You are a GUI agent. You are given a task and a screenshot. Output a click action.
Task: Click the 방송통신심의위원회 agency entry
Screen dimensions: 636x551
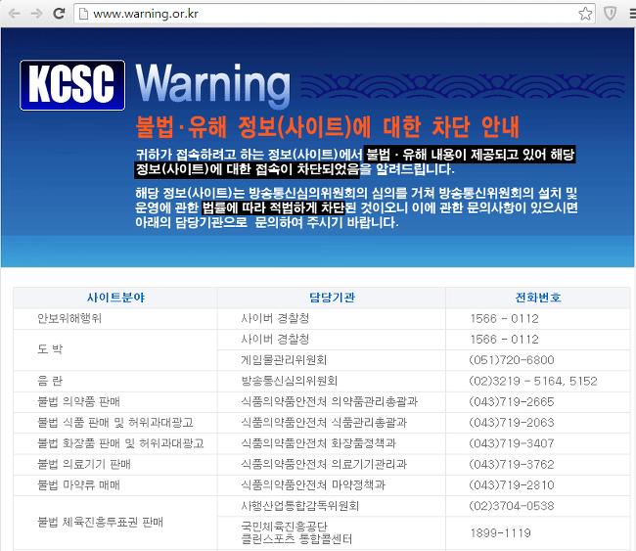coord(290,381)
